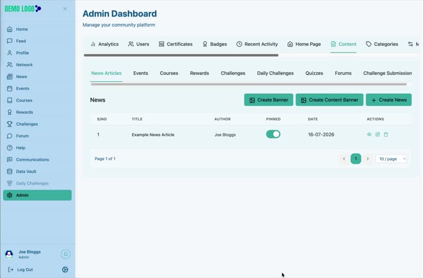Switch to the Badges tab

tap(215, 44)
